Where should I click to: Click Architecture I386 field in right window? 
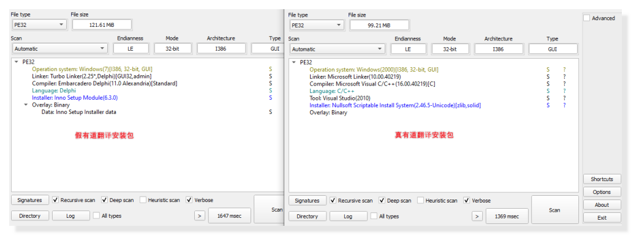[x=499, y=49]
